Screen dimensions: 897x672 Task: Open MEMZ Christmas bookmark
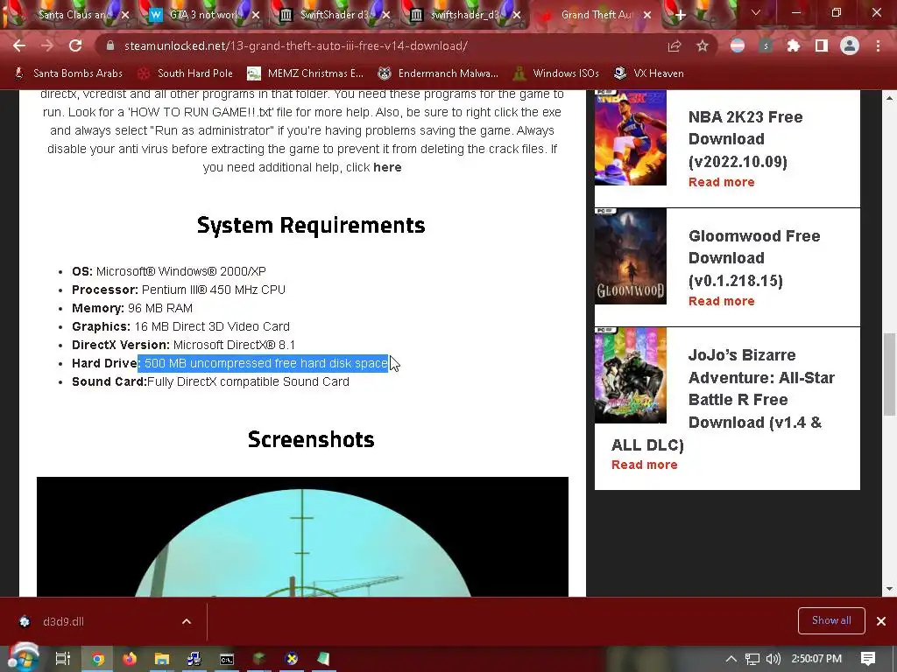[x=306, y=73]
